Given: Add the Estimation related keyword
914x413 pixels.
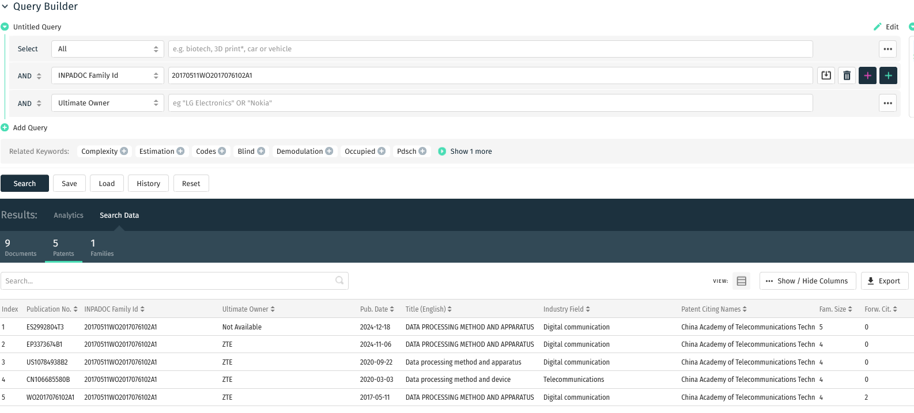Looking at the screenshot, I should [x=180, y=151].
